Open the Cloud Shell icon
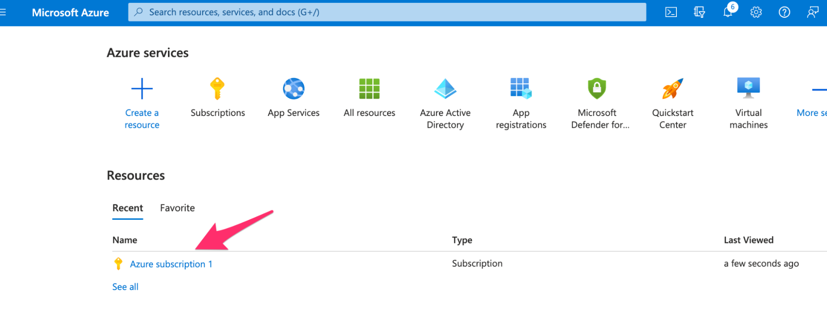The width and height of the screenshot is (827, 322). click(x=671, y=12)
